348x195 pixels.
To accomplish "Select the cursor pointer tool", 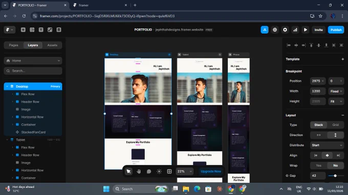I will (128, 172).
